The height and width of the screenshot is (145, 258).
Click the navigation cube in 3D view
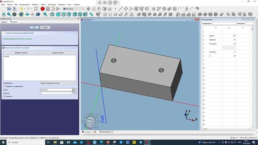(90, 121)
